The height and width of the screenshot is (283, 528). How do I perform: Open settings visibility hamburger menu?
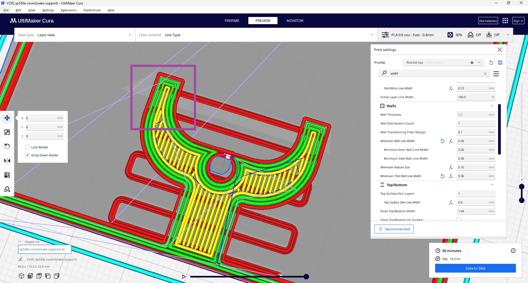coord(496,73)
